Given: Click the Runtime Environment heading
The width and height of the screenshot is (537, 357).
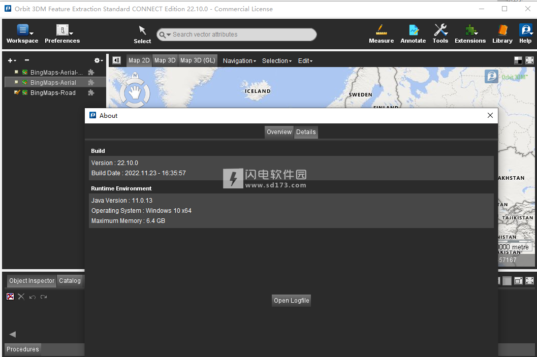Looking at the screenshot, I should (x=121, y=188).
